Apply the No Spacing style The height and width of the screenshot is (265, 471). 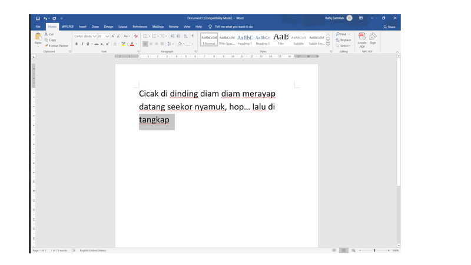point(227,39)
